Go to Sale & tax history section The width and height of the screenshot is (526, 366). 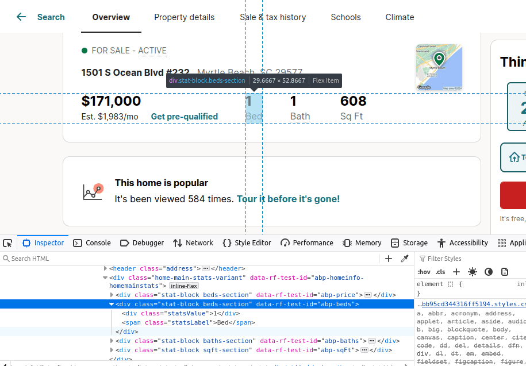(272, 17)
